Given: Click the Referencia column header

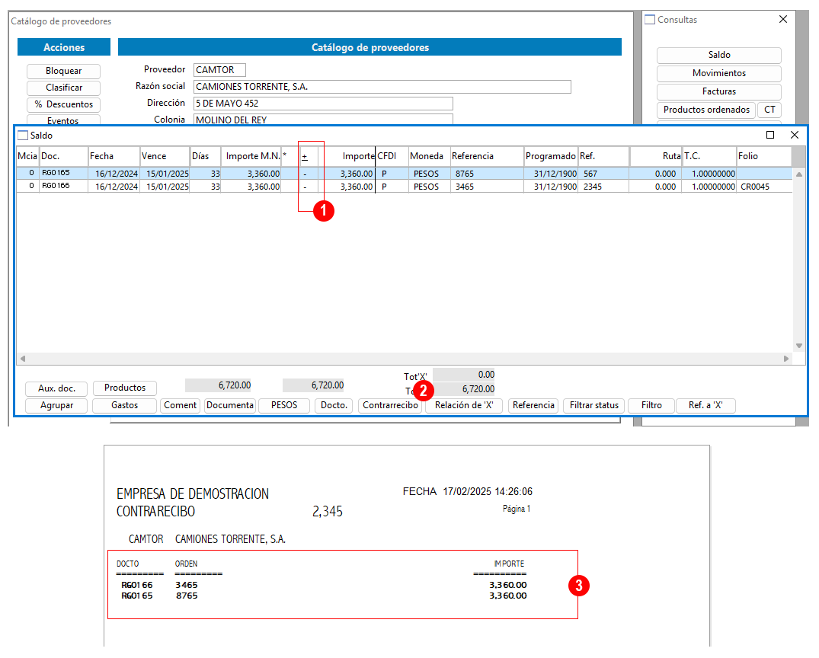Looking at the screenshot, I should tap(487, 156).
